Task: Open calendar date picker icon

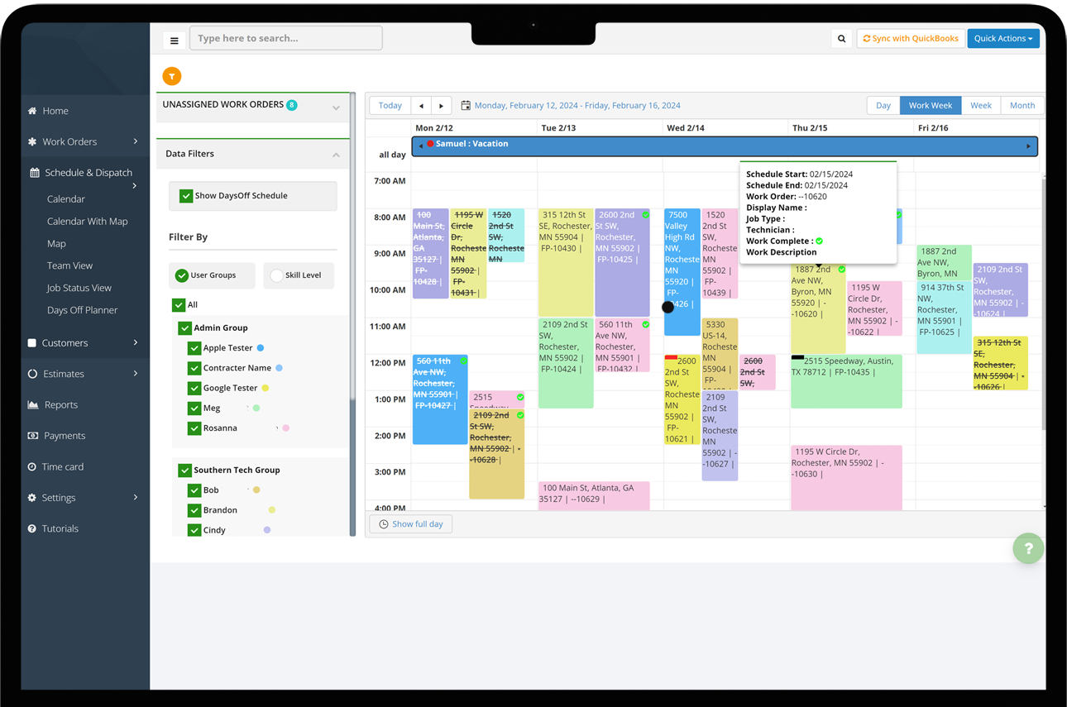Action: click(466, 106)
